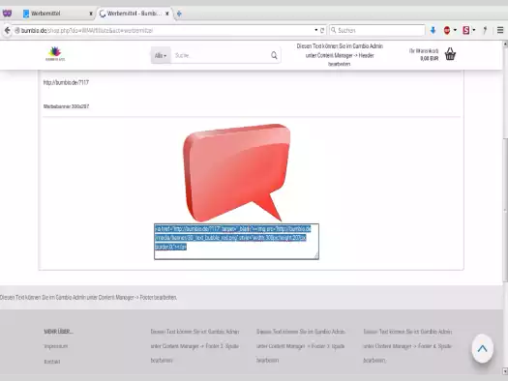Image resolution: width=508 pixels, height=381 pixels.
Task: Click the purple mask icon in the tab bar
Action: (7, 14)
